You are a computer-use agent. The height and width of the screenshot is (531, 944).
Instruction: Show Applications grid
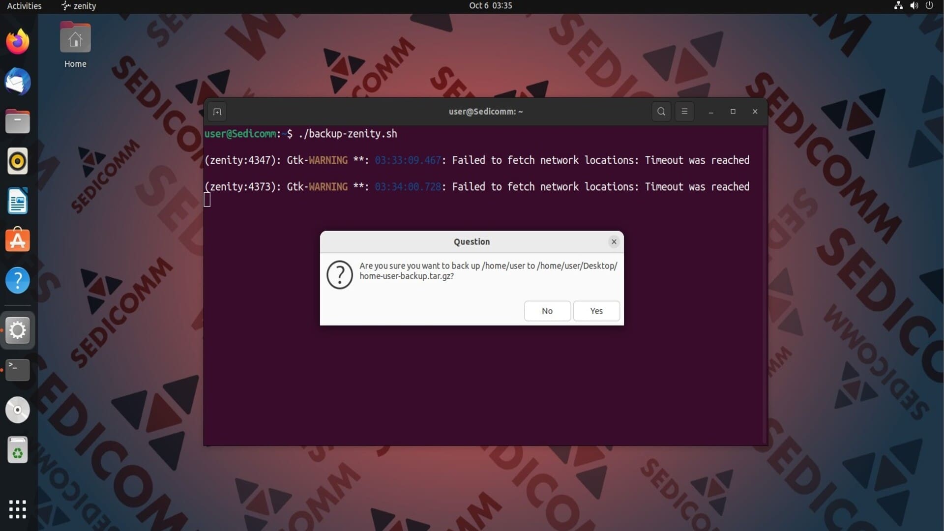(x=18, y=509)
